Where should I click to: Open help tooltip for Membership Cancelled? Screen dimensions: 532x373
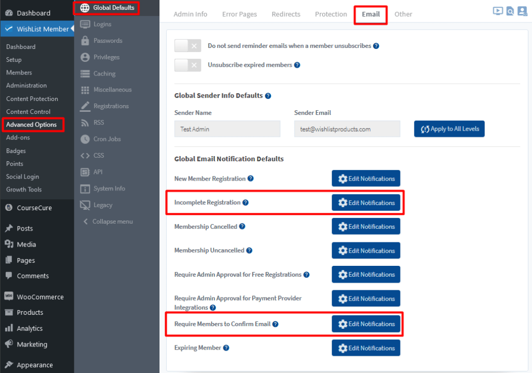click(x=242, y=226)
